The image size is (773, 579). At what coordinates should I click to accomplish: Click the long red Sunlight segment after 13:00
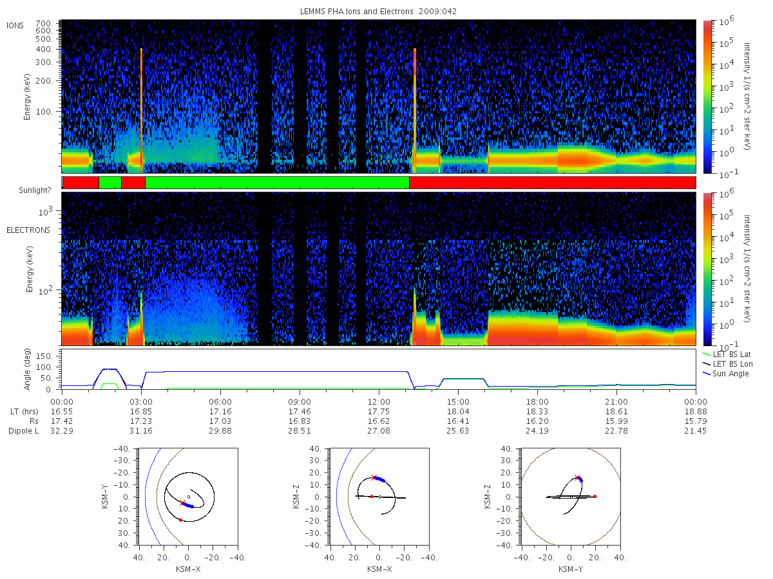(x=552, y=183)
